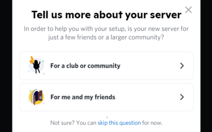The image size is (212, 132).
Task: Close the server setup dialog
Action: 188,10
